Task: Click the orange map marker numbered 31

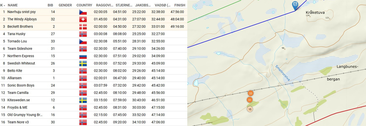Action: point(250,100)
